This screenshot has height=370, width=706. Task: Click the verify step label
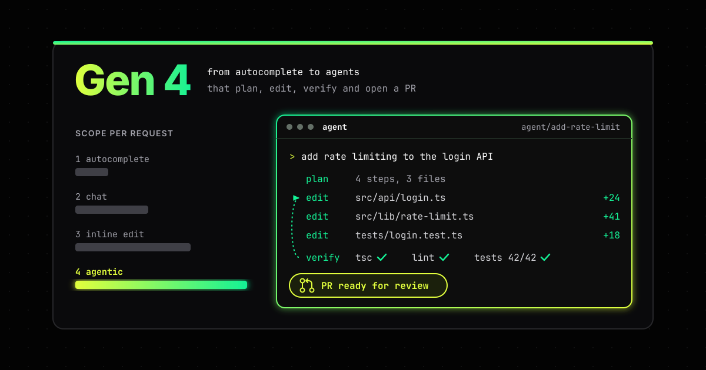(x=323, y=258)
